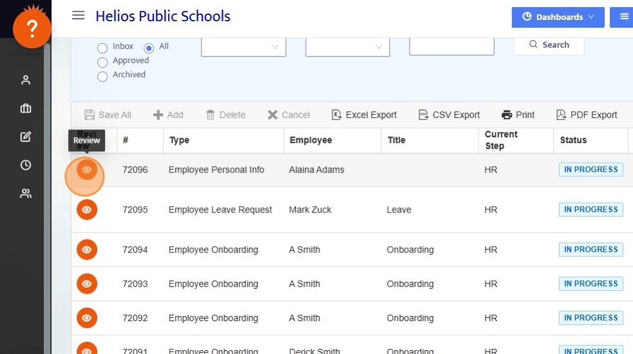633x354 pixels.
Task: Open the briefcase sidebar icon
Action: tap(26, 108)
